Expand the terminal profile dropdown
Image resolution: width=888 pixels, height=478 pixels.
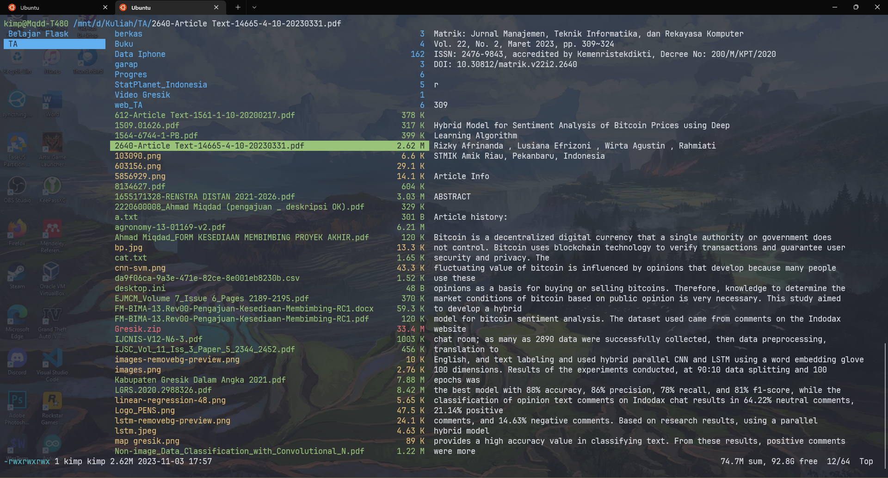click(x=254, y=7)
